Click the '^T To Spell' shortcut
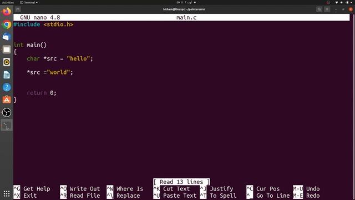This screenshot has width=355, height=200. [x=218, y=196]
